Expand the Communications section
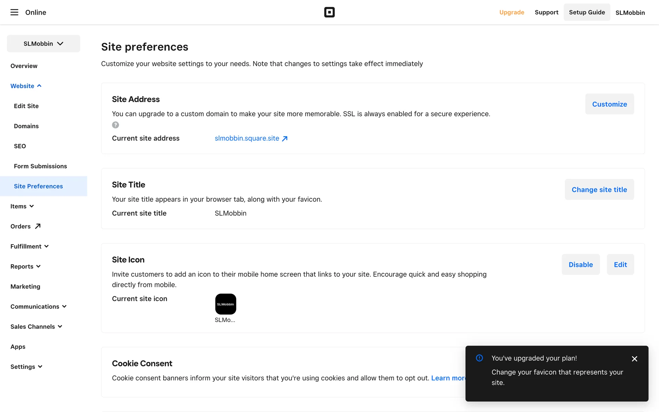The image size is (659, 412). tap(38, 307)
